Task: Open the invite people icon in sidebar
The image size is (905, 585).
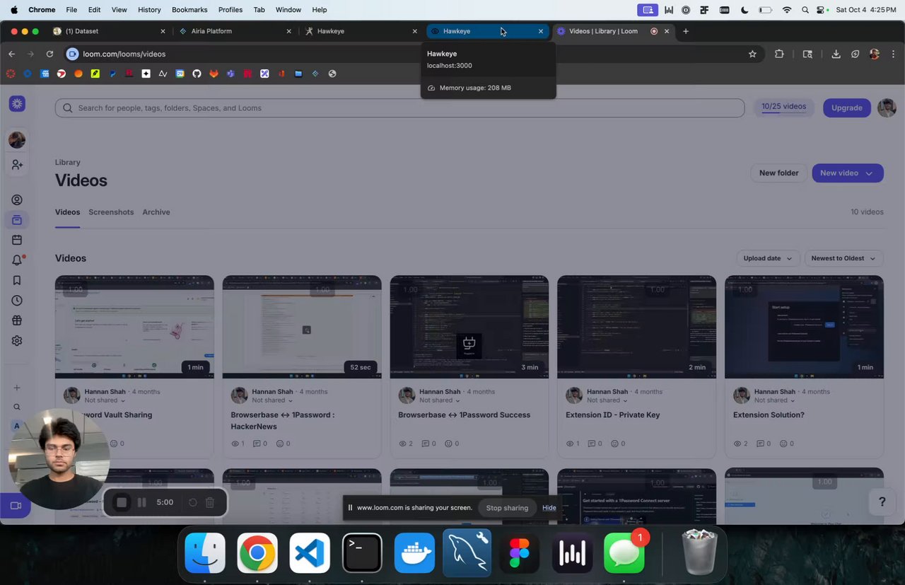Action: point(17,164)
